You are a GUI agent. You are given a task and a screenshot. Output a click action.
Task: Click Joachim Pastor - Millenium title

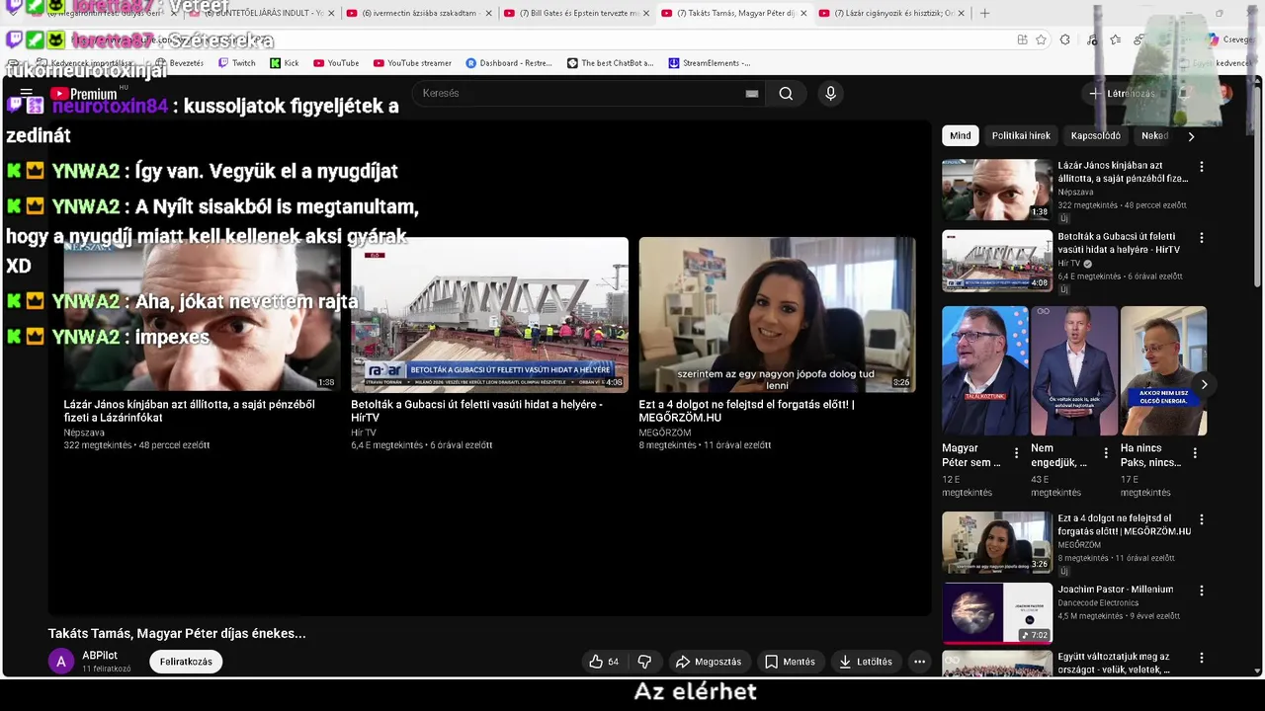(x=1115, y=590)
